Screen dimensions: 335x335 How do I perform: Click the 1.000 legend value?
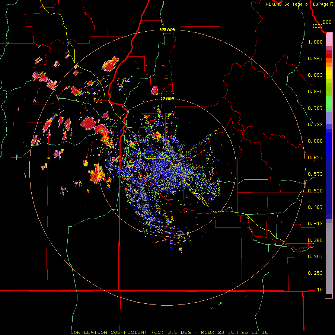[x=315, y=42]
